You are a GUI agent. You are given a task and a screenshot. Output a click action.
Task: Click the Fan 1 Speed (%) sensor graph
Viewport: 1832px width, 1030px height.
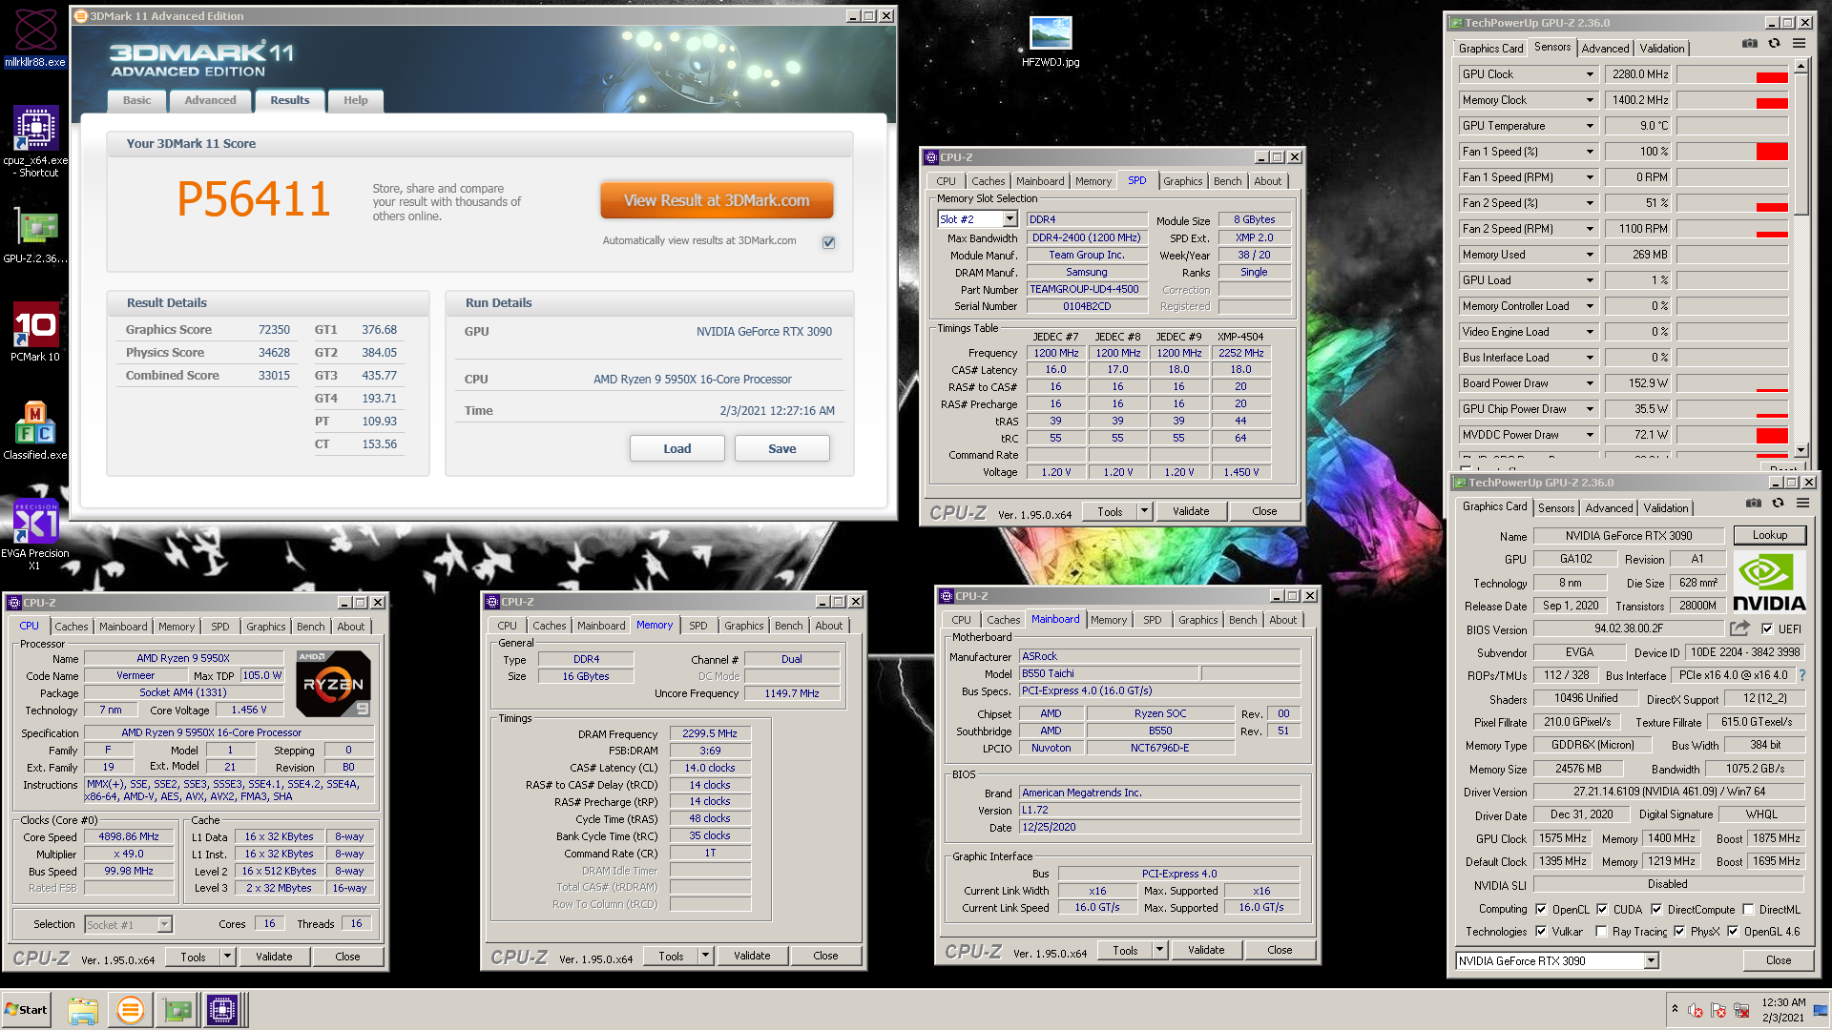1733,152
